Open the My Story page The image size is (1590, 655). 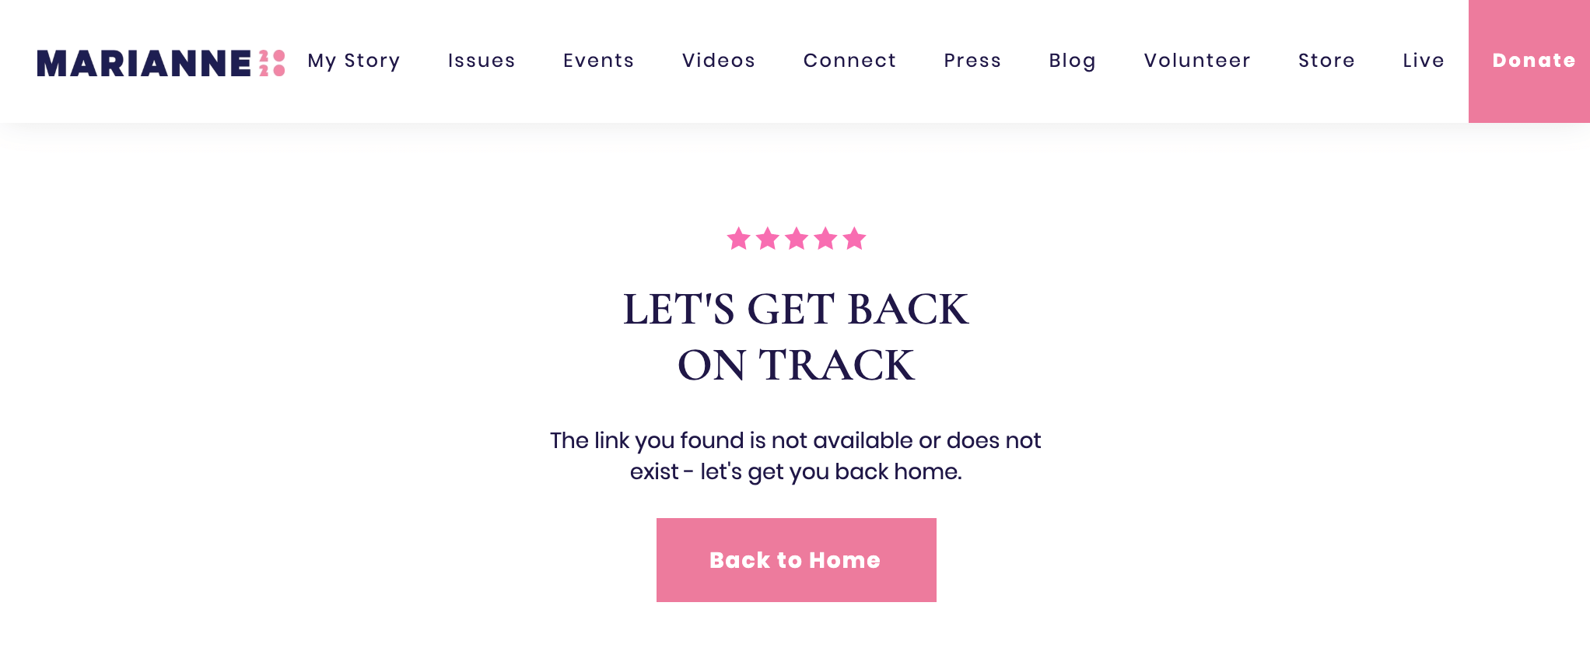(x=354, y=61)
